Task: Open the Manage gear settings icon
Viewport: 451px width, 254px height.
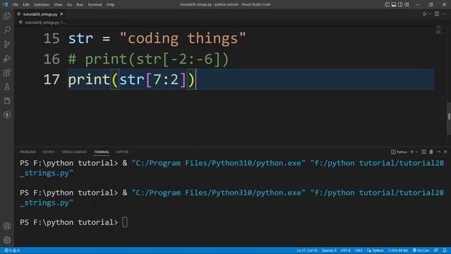Action: coord(7,240)
